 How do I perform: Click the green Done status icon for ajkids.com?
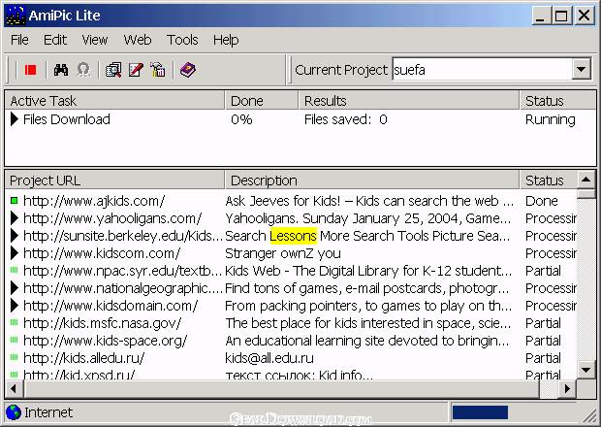pos(15,200)
